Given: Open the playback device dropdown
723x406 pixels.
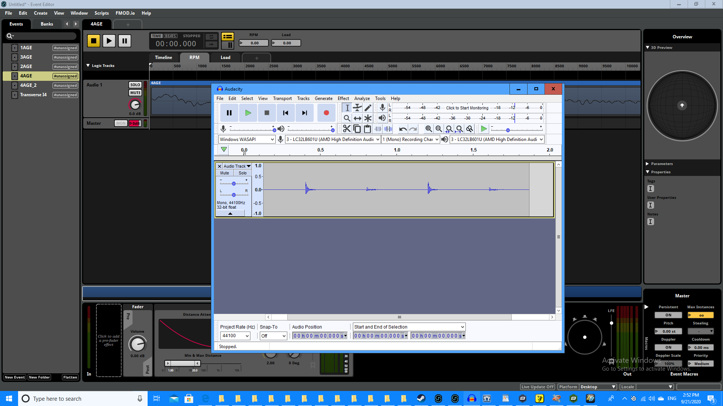Looking at the screenshot, I should 497,139.
